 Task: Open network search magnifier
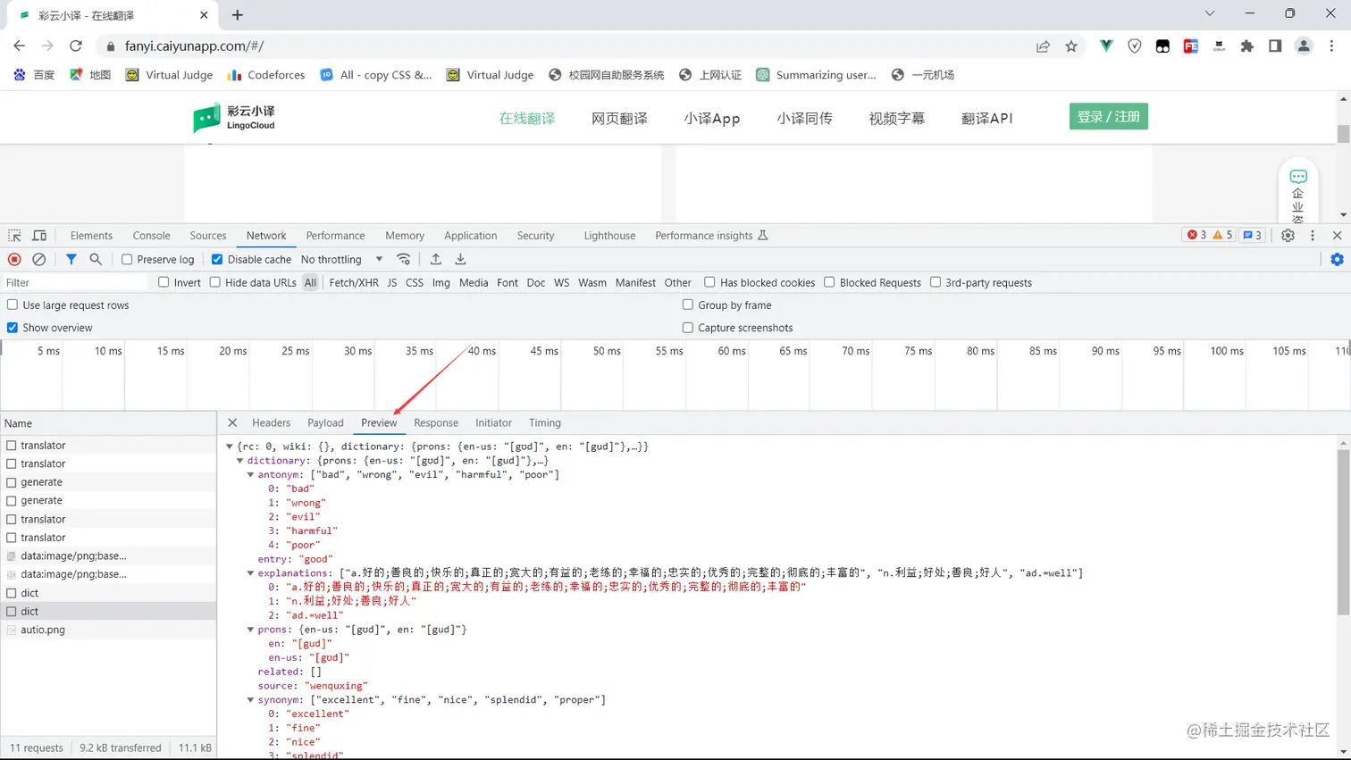coord(96,259)
